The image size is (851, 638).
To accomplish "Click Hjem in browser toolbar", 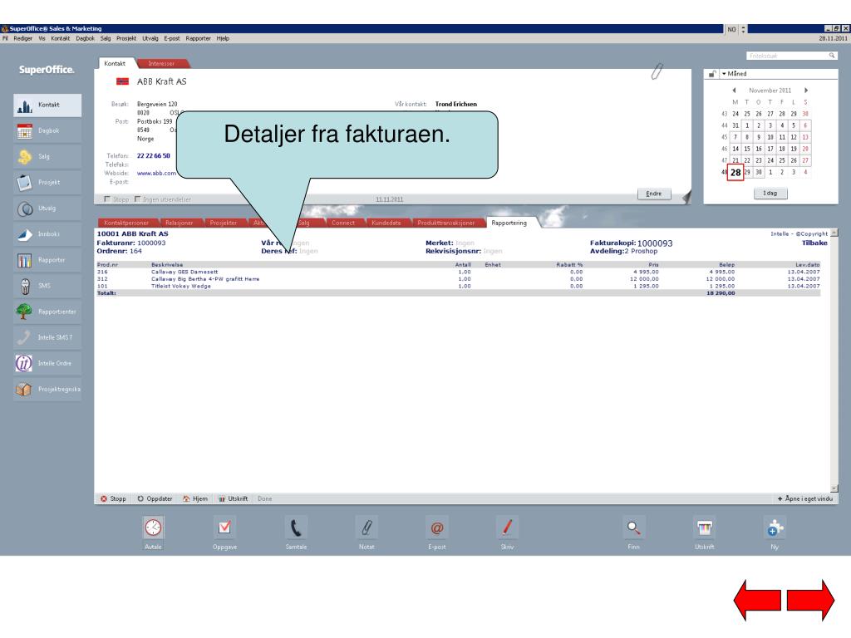I will tap(195, 498).
